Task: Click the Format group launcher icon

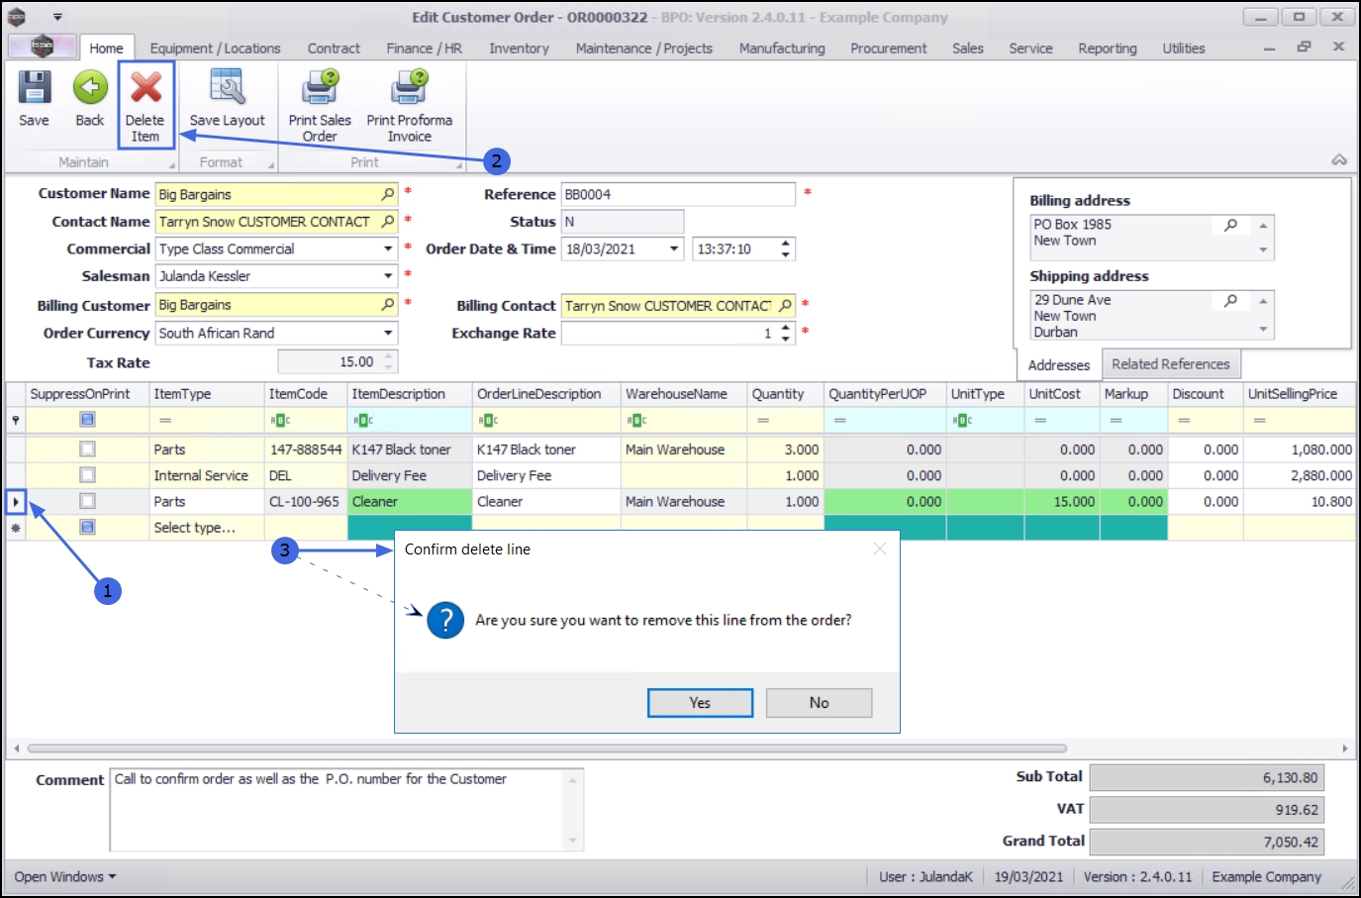Action: click(x=271, y=165)
